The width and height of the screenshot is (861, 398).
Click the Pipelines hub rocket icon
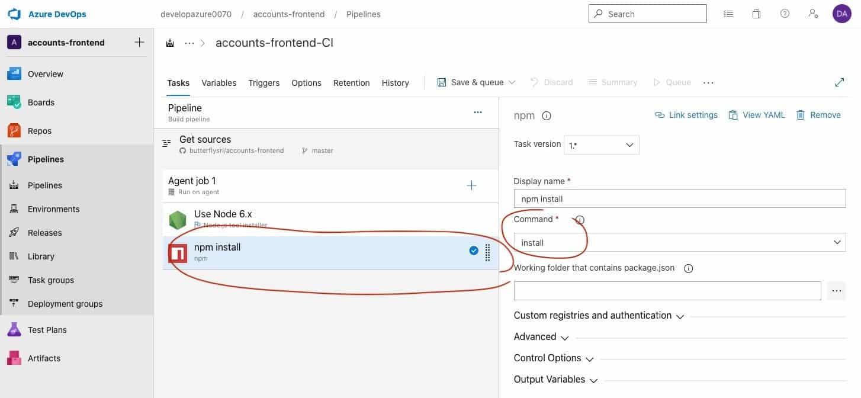(14, 159)
